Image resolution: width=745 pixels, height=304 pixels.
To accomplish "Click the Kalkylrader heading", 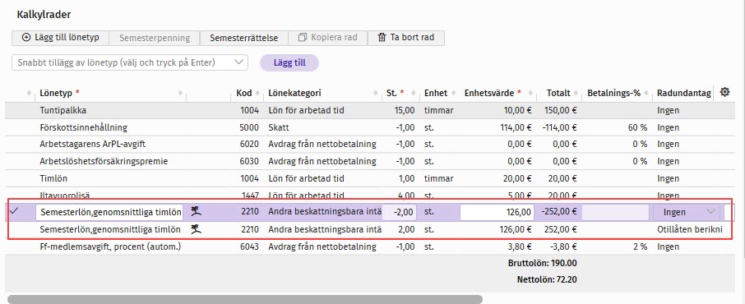I will 44,15.
